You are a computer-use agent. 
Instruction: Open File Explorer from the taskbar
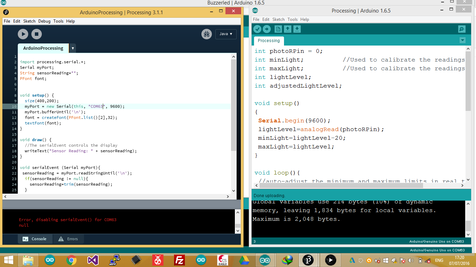pyautogui.click(x=28, y=260)
